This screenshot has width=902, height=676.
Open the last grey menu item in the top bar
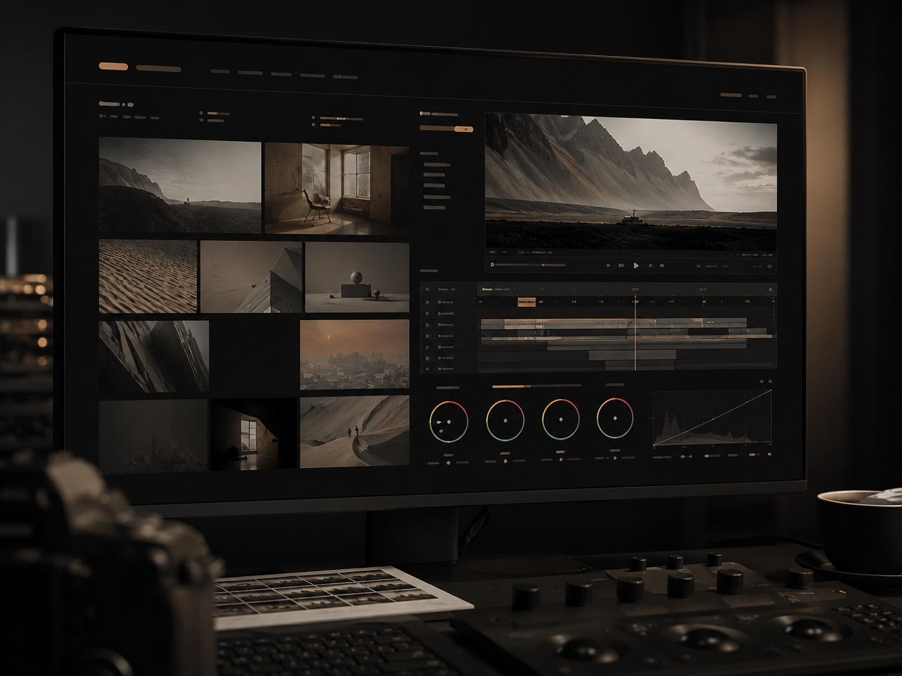point(345,77)
